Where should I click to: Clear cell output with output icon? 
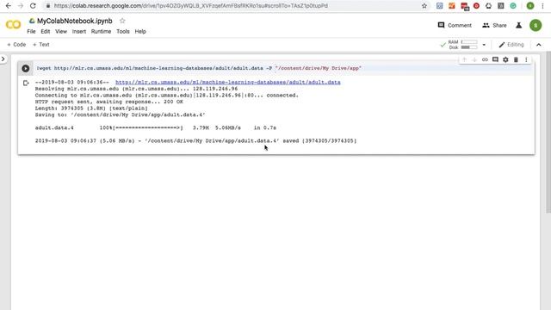point(26,83)
